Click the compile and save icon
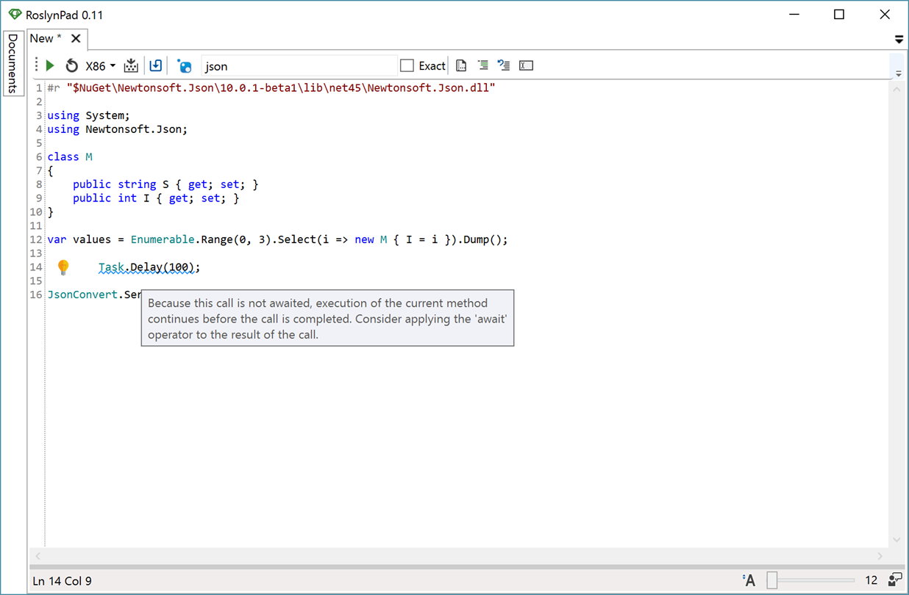 131,66
